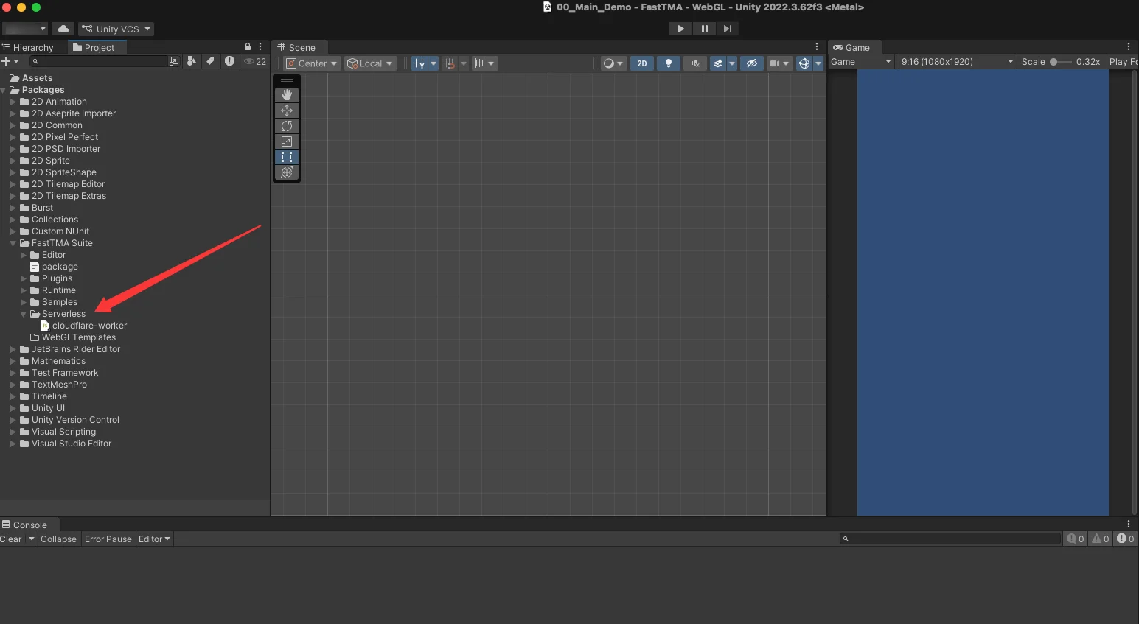Open the Center pivot dropdown
This screenshot has width=1139, height=624.
312,63
